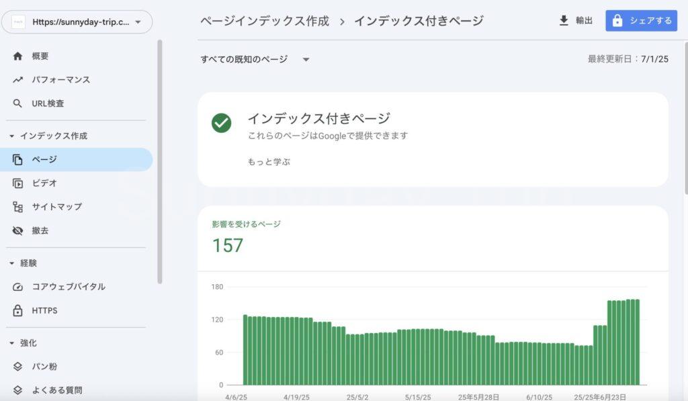This screenshot has width=688, height=401.
Task: Open the よくある質問 menu item
Action: pos(57,390)
